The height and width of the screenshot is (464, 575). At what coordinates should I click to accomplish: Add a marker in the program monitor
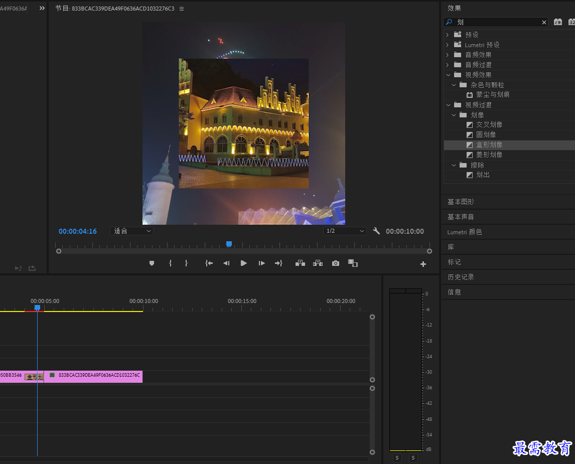pos(152,263)
